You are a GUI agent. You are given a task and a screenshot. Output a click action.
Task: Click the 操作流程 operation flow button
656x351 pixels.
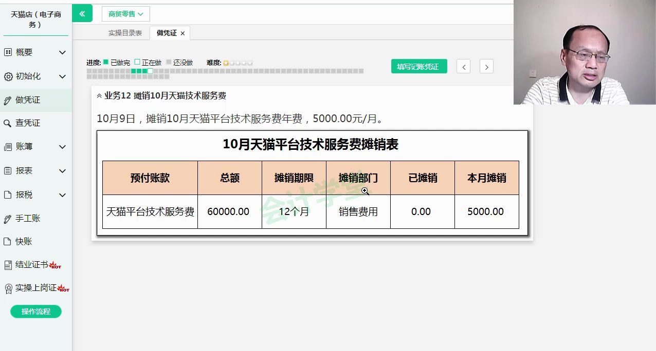pyautogui.click(x=35, y=311)
